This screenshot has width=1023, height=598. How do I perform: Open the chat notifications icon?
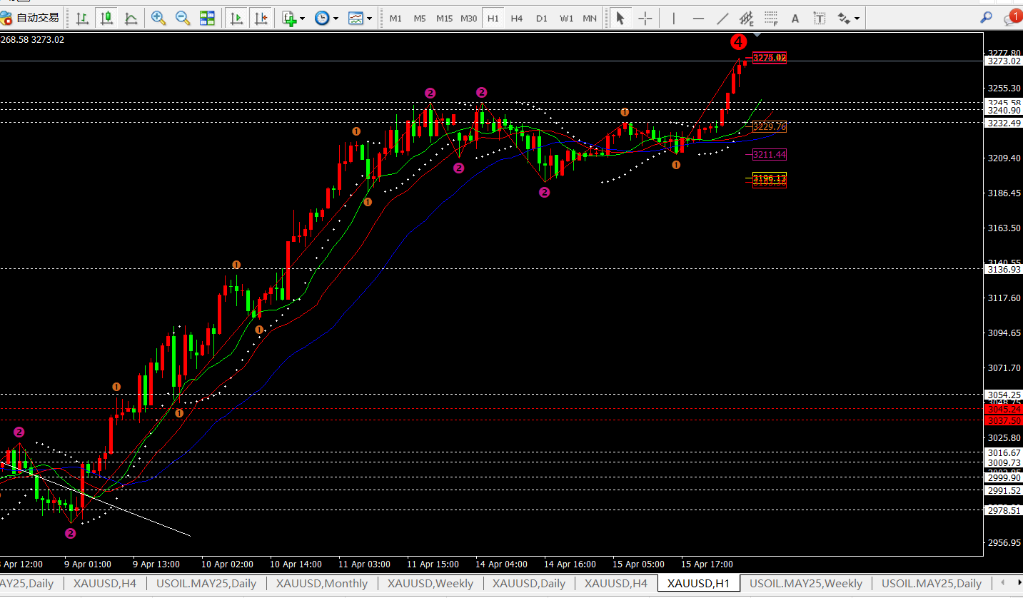tap(1012, 18)
